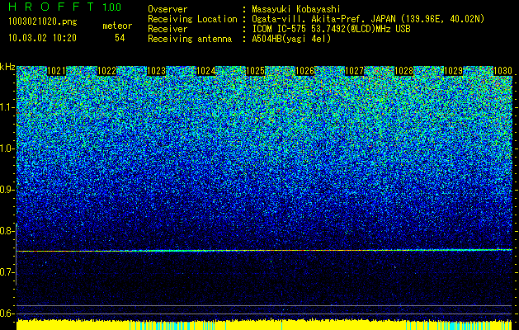The image size is (519, 330).
Task: Click the 1.0 frequency axis label
Action: click(7, 148)
